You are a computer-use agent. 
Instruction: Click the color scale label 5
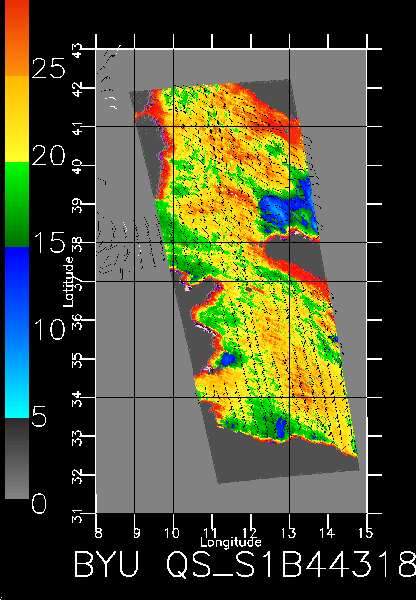coord(39,417)
